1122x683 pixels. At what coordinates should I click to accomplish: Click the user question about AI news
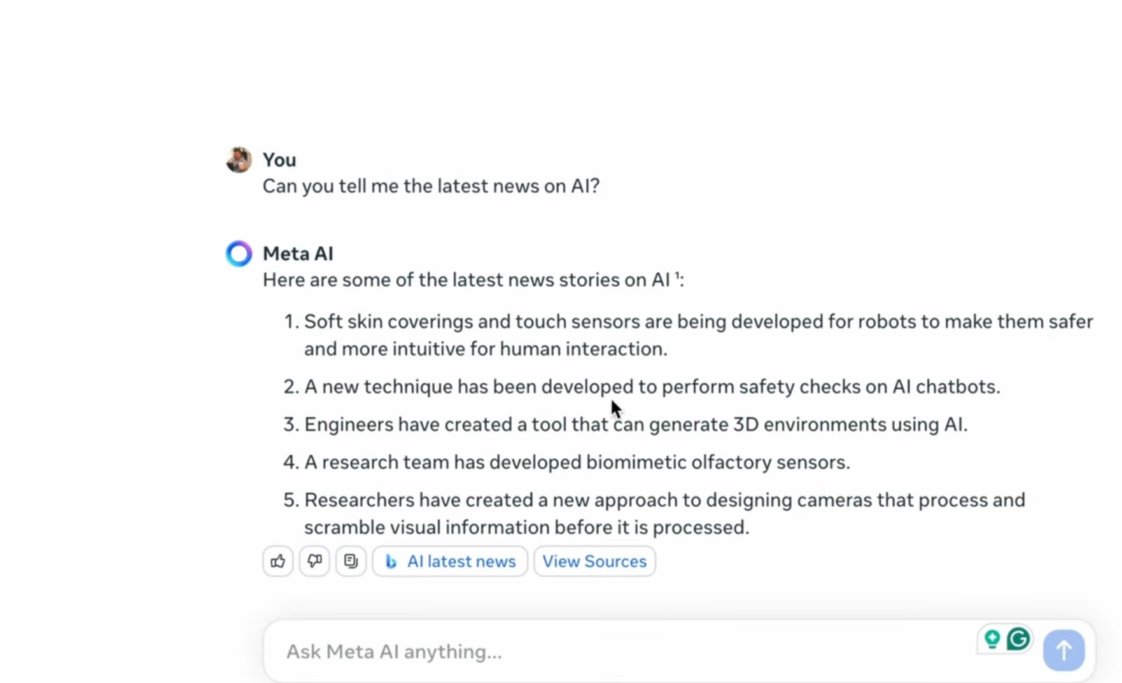(431, 186)
